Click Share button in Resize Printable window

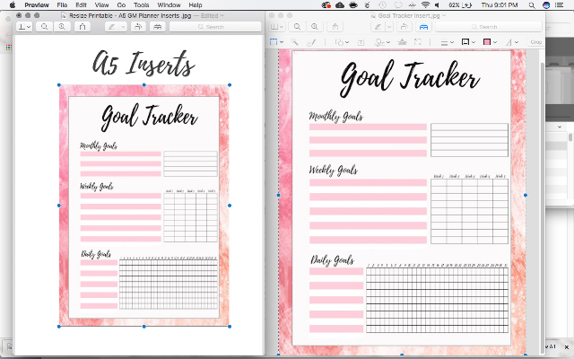click(83, 27)
